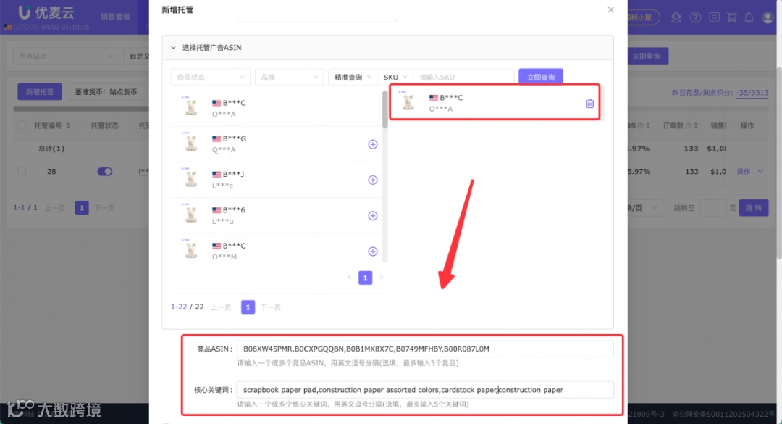This screenshot has height=424, width=782.
Task: Open the shopping cart icon in header
Action: tap(733, 17)
